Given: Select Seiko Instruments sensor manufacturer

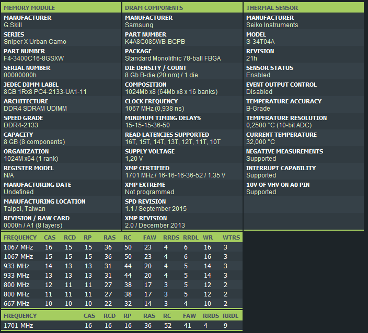Looking at the screenshot, I should pyautogui.click(x=272, y=25).
